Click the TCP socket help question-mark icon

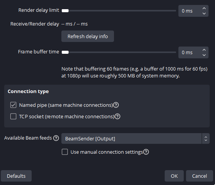[x=117, y=116]
